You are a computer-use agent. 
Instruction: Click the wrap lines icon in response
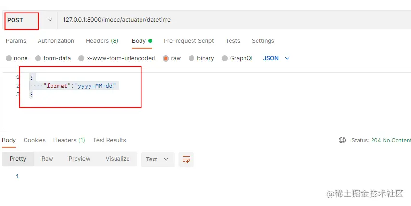pyautogui.click(x=186, y=159)
